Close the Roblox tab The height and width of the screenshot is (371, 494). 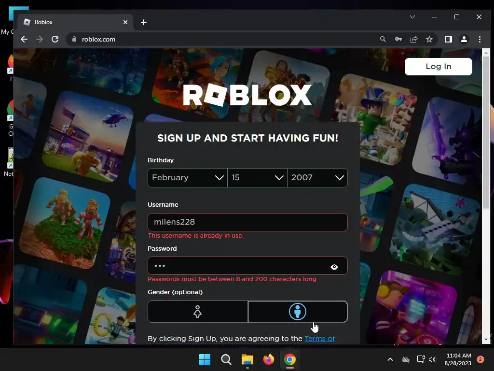click(x=125, y=22)
